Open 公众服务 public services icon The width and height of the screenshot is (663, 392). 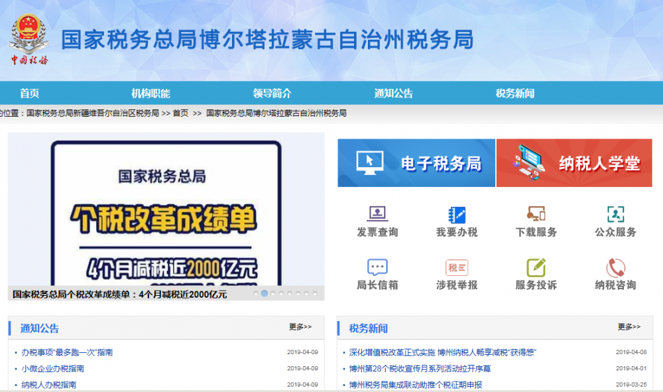(x=615, y=220)
